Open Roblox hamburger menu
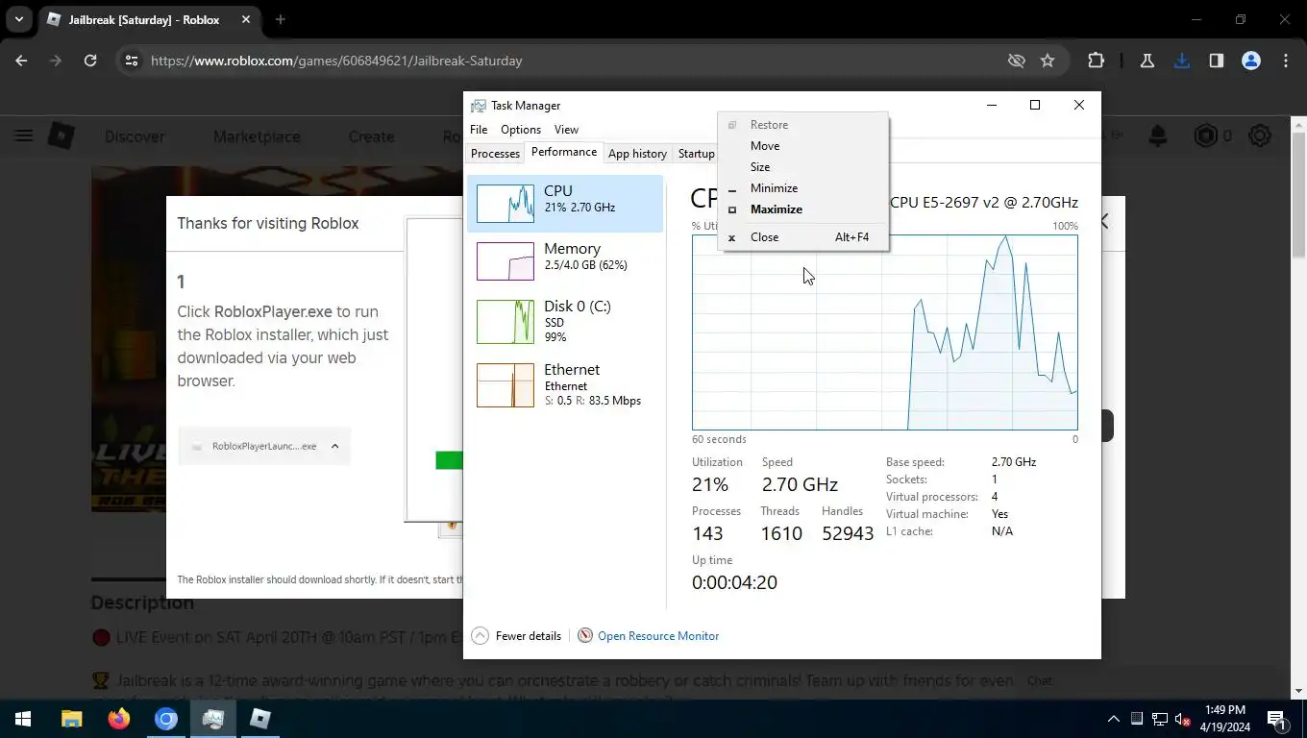Viewport: 1307px width, 738px height. coord(23,136)
